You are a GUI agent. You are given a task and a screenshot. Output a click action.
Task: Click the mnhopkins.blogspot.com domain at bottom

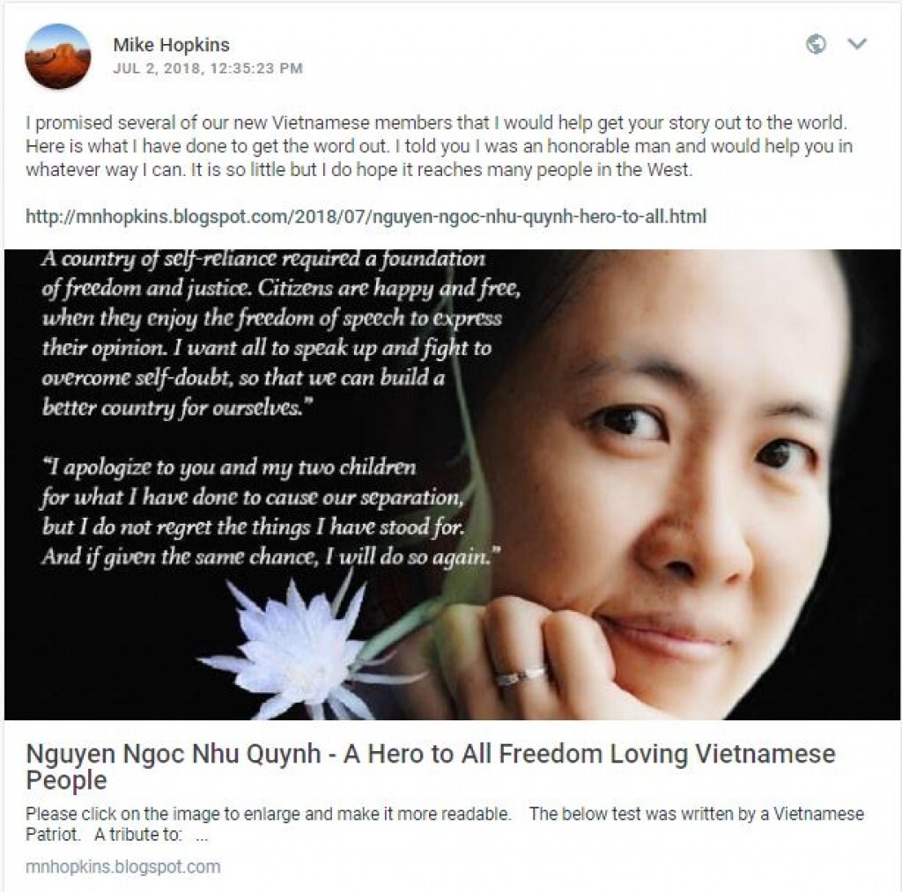pyautogui.click(x=123, y=866)
